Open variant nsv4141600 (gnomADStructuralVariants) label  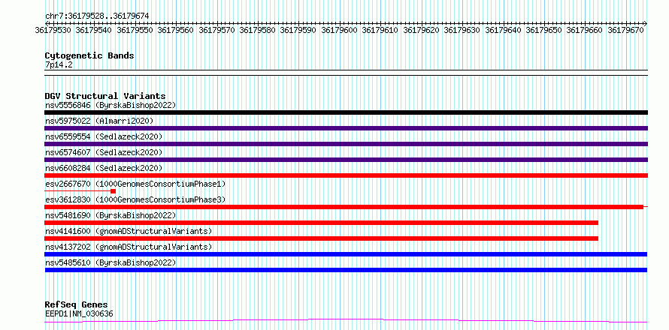coord(129,231)
